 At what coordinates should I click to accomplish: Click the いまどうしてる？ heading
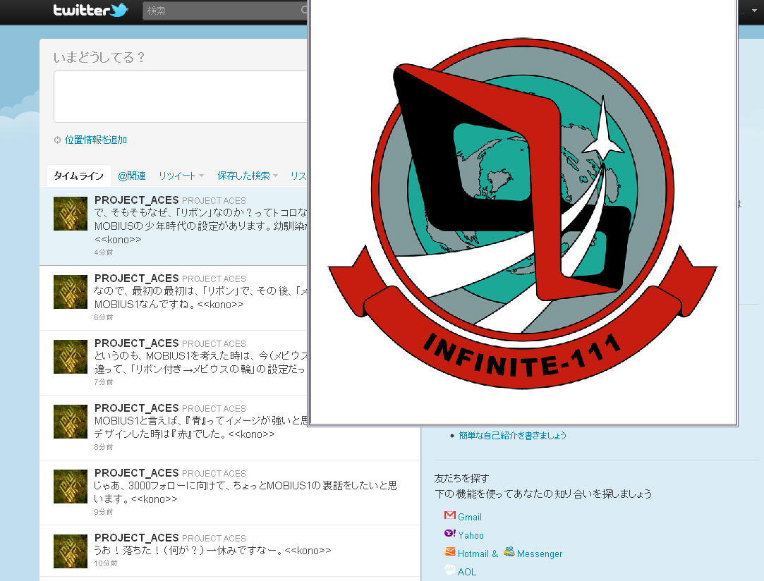[x=99, y=58]
